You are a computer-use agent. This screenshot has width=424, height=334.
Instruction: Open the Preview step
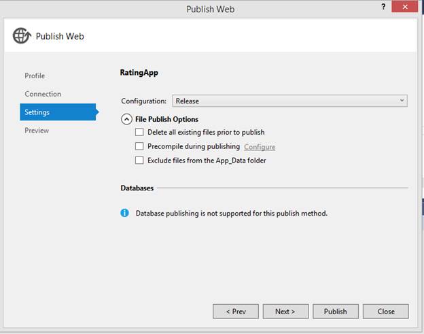pos(37,130)
